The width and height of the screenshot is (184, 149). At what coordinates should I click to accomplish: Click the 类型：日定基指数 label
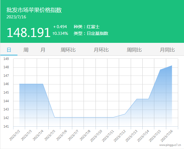click(x=91, y=34)
